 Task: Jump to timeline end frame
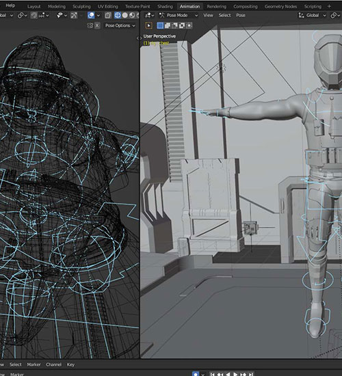point(250,374)
